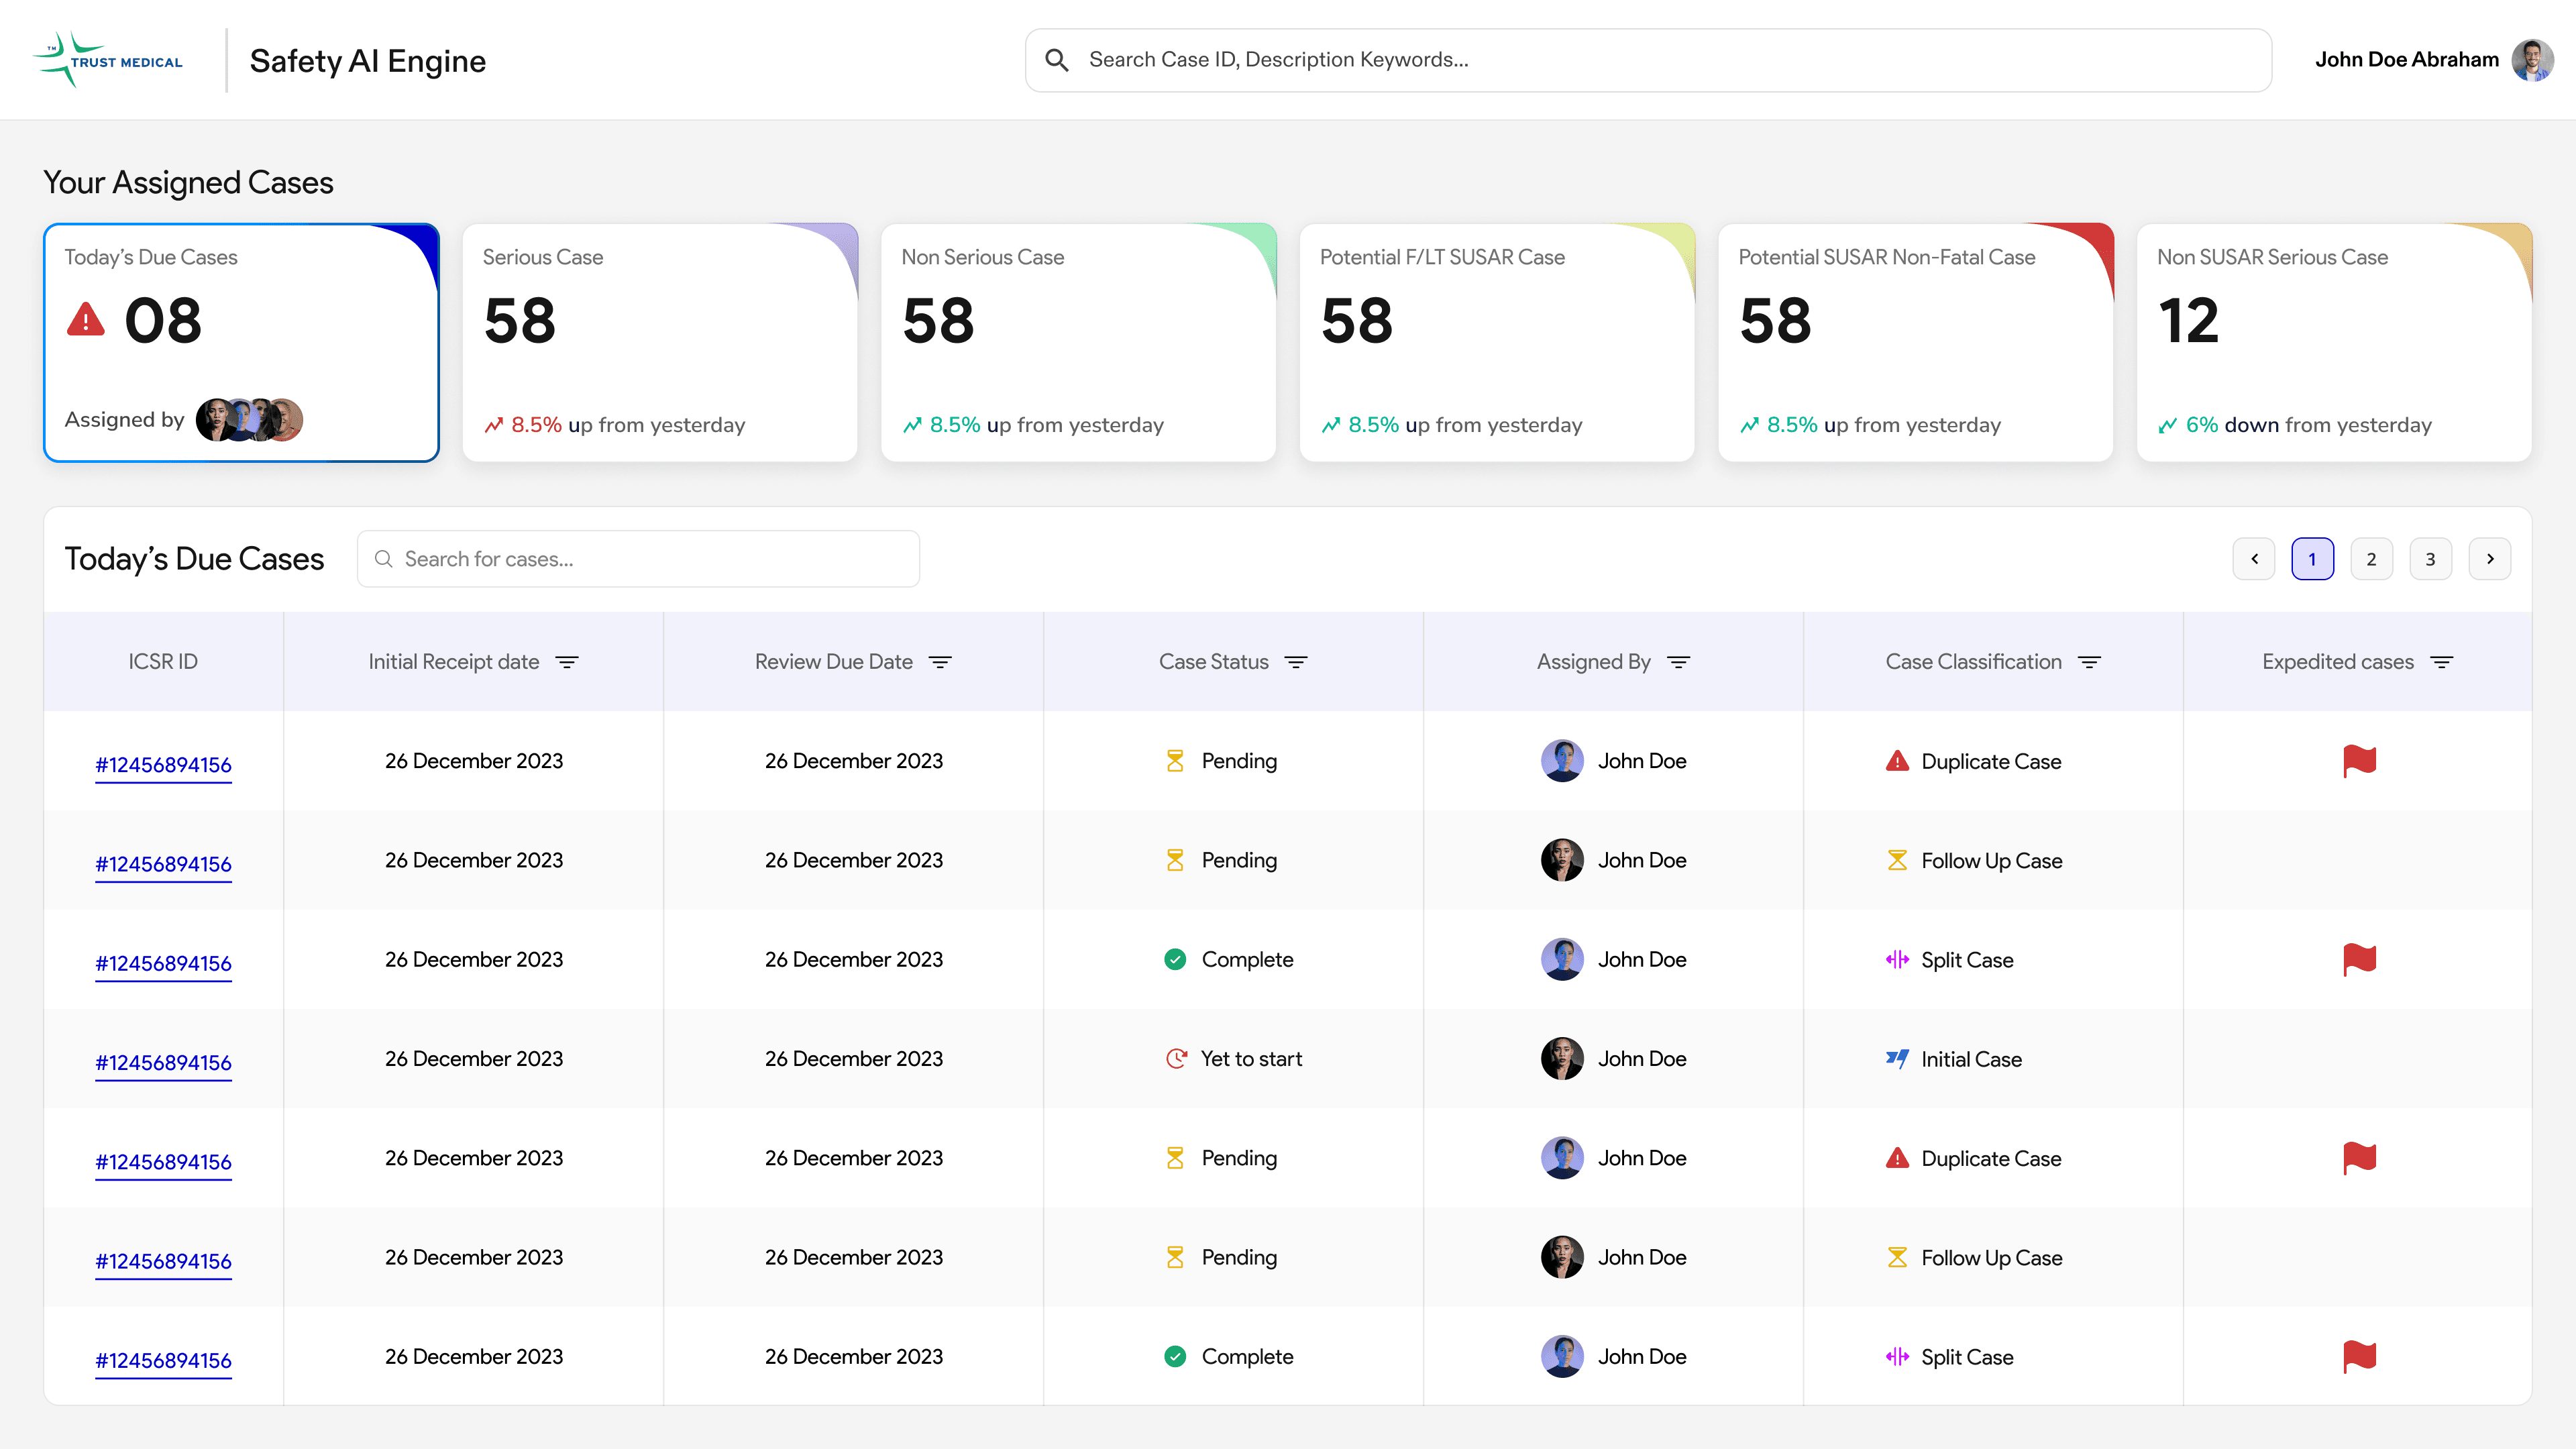Click the Assigned by avatars group
Image resolution: width=2576 pixels, height=1449 pixels.
[x=249, y=420]
